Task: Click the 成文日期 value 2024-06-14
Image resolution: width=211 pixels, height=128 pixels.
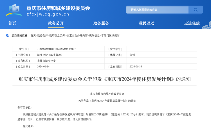Action: click(43, 66)
